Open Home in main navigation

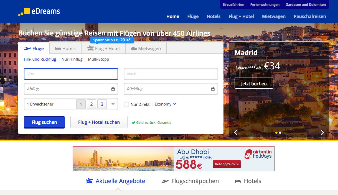coord(173,16)
